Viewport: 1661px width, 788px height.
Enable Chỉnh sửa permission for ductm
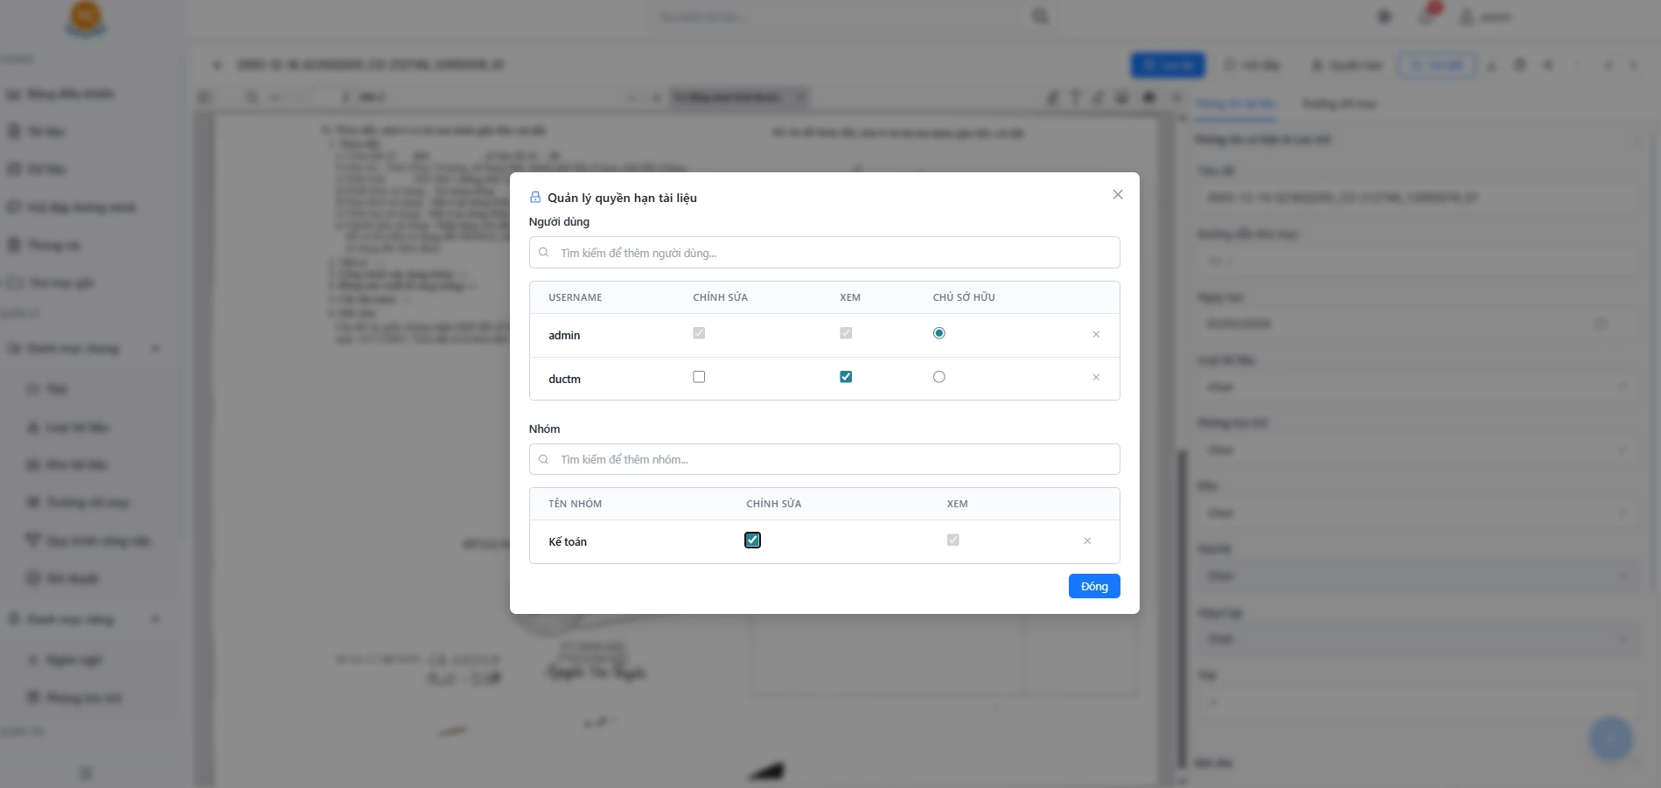(x=699, y=376)
